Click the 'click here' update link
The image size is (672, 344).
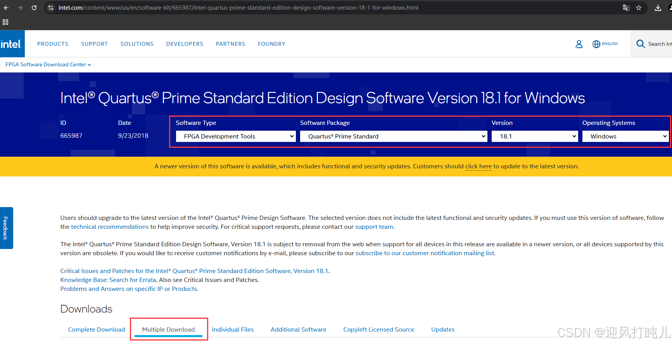478,166
